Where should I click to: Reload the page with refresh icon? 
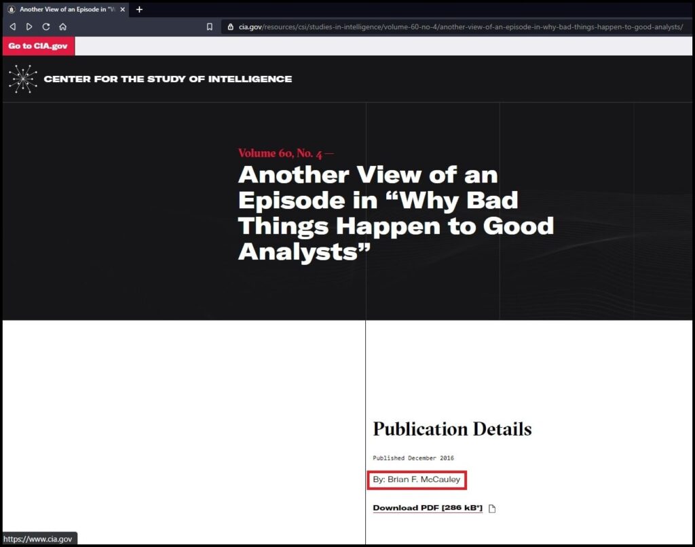46,27
